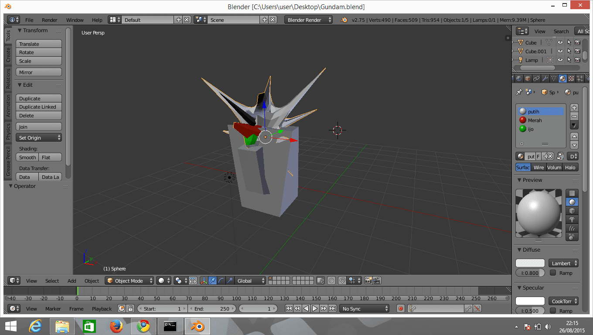Toggle visibility eye for Cube.001
Image resolution: width=593 pixels, height=335 pixels.
(x=560, y=51)
